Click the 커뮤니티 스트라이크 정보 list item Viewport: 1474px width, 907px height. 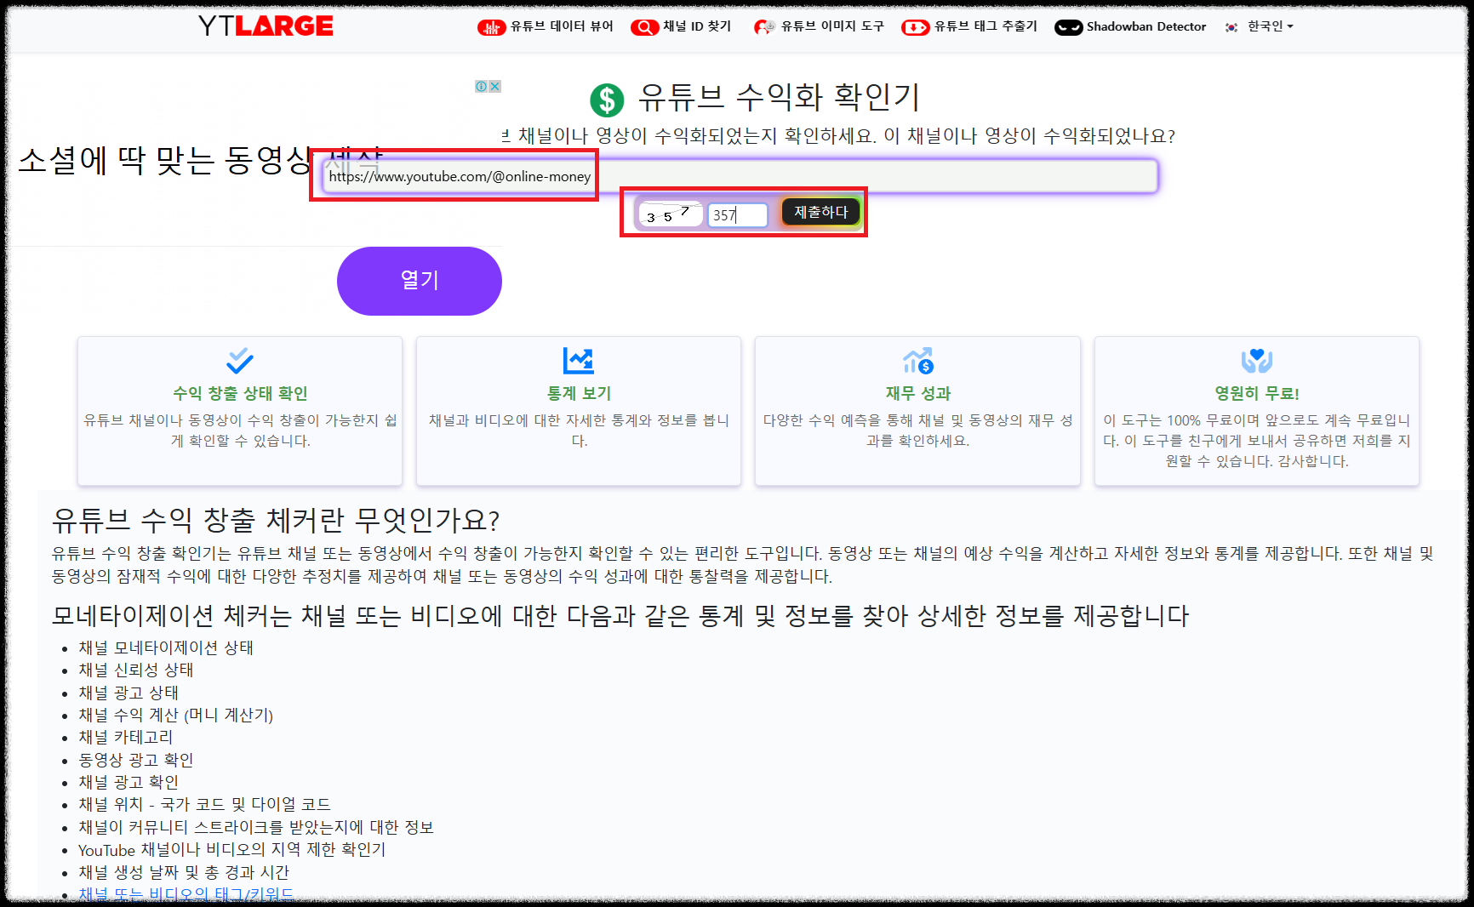coord(256,827)
